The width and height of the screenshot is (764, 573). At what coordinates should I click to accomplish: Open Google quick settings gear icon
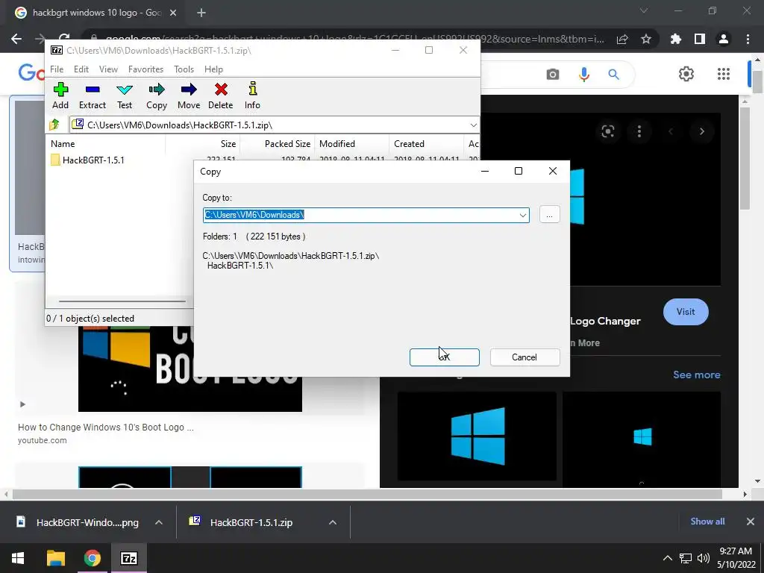point(686,74)
